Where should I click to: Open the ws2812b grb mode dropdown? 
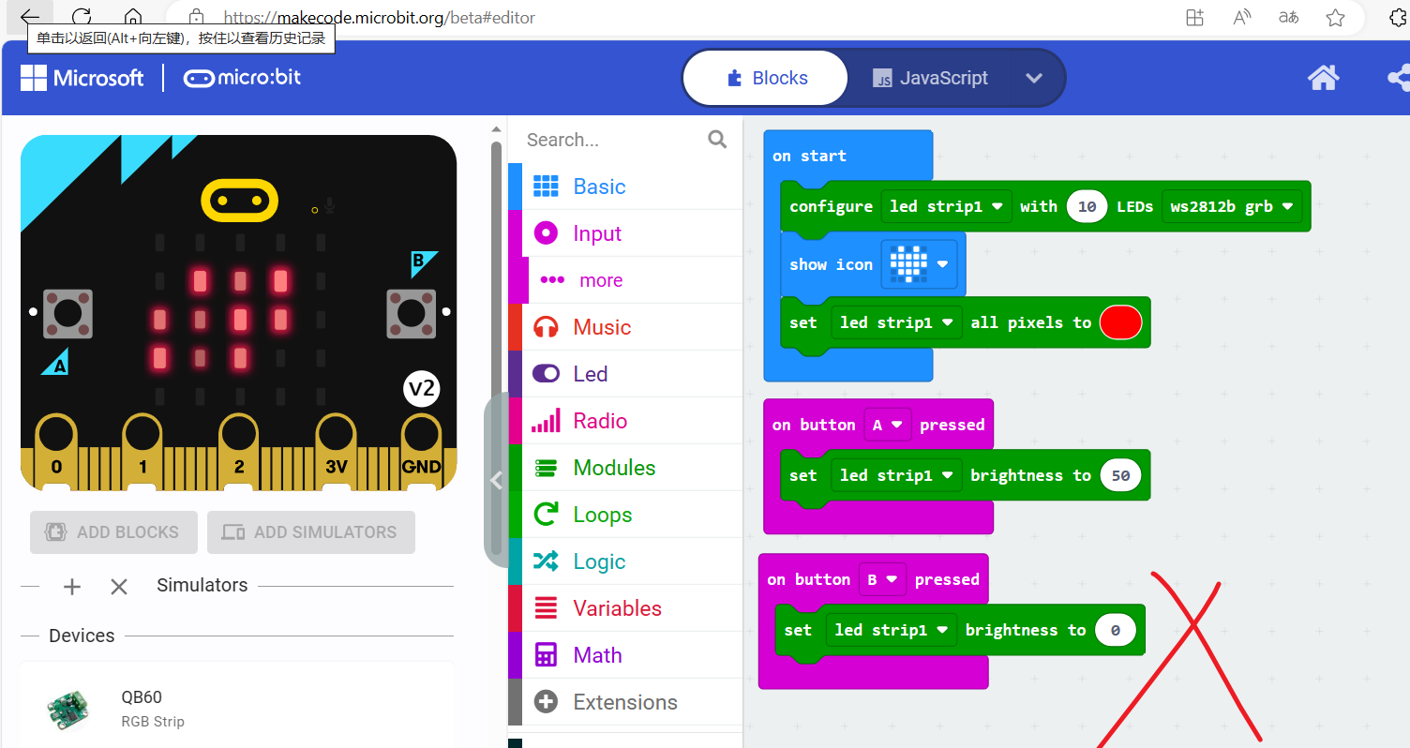[x=1232, y=206]
